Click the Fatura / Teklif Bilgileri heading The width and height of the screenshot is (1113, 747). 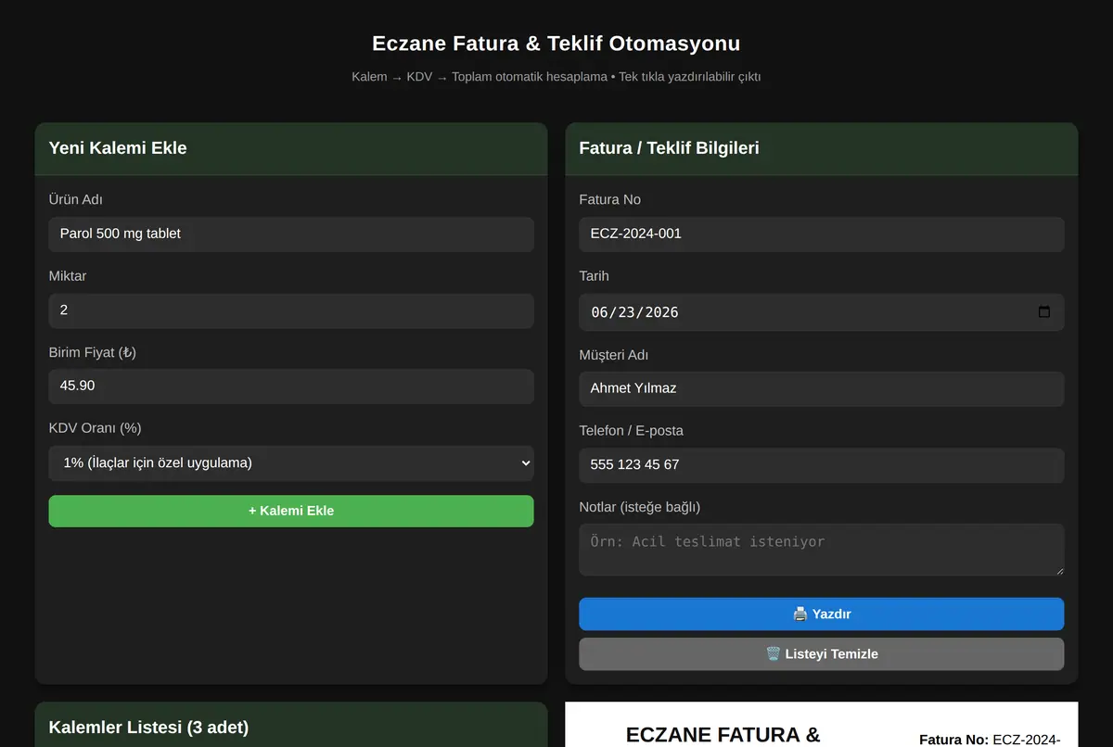[x=669, y=148]
